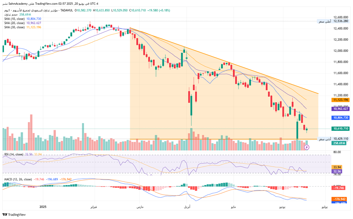This screenshot has width=353, height=219.
Task: Click the orange 33.94 RSI axis tag
Action: [x=337, y=167]
